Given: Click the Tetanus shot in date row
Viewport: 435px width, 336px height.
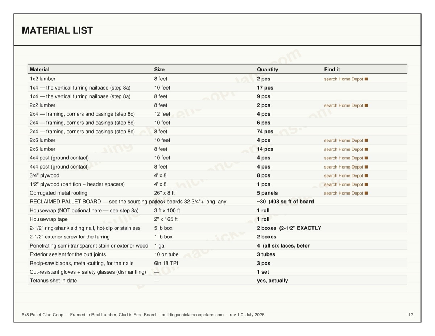Looking at the screenshot, I should tap(217, 281).
